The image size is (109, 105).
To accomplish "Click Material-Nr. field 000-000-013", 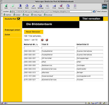I will point(32,73).
